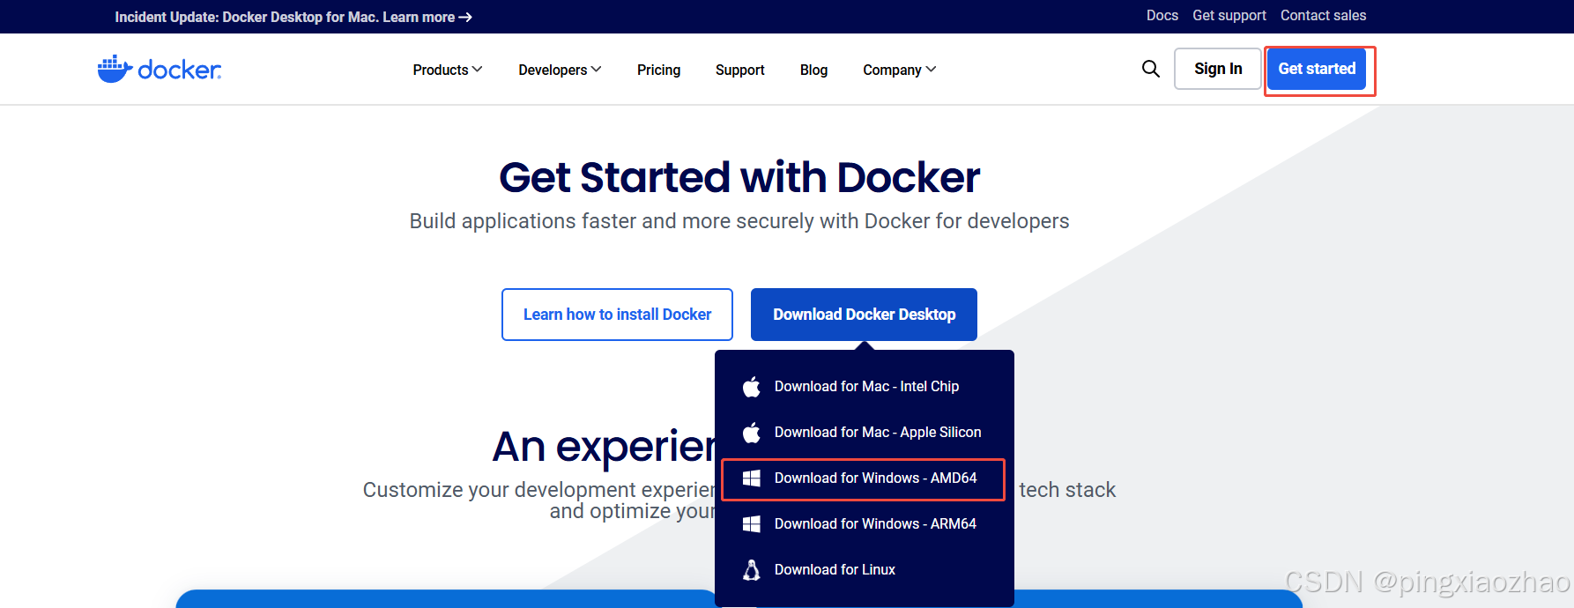Expand the Developers dropdown menu

[560, 70]
